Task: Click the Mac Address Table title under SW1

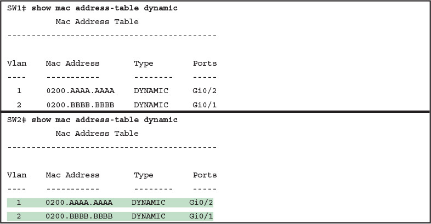Action: [97, 22]
